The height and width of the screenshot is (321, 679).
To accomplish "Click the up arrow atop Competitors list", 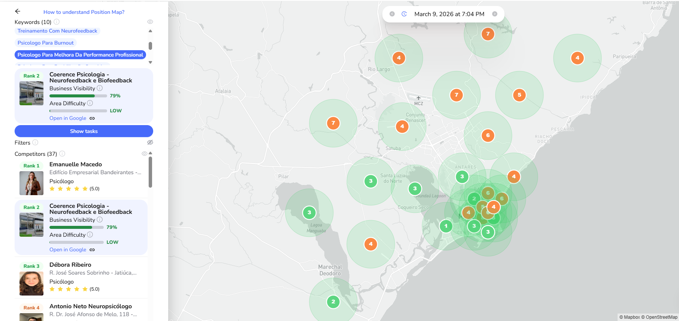I will 150,153.
